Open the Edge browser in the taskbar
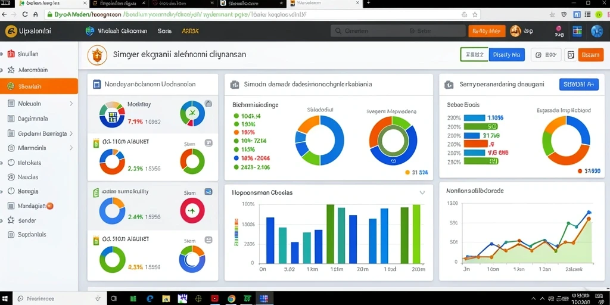This screenshot has height=305, width=610. tap(150, 298)
